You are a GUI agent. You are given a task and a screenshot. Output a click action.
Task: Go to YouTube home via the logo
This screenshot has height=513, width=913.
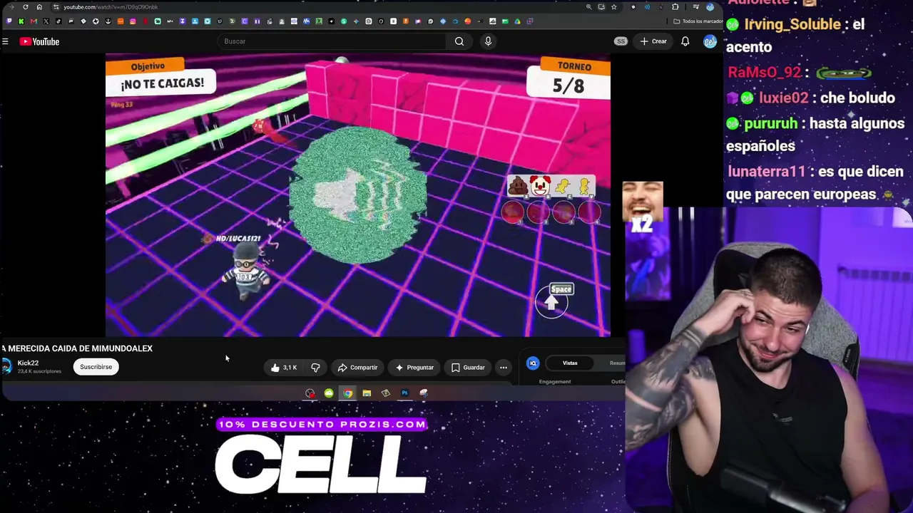point(39,41)
